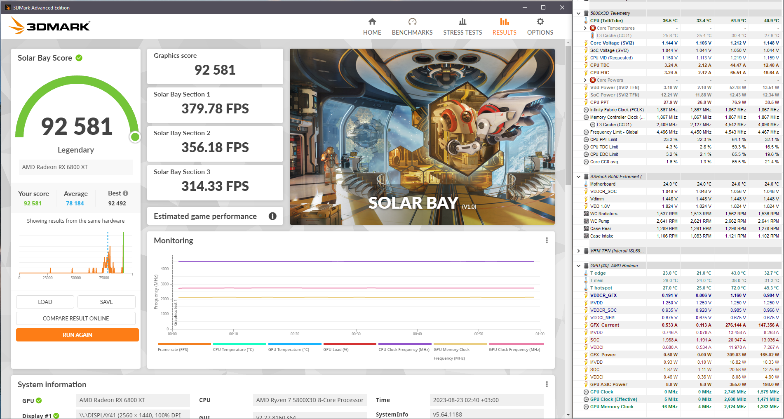Click the clock icon beside Infinity Fabric Clock
This screenshot has height=419, width=784.
click(586, 110)
